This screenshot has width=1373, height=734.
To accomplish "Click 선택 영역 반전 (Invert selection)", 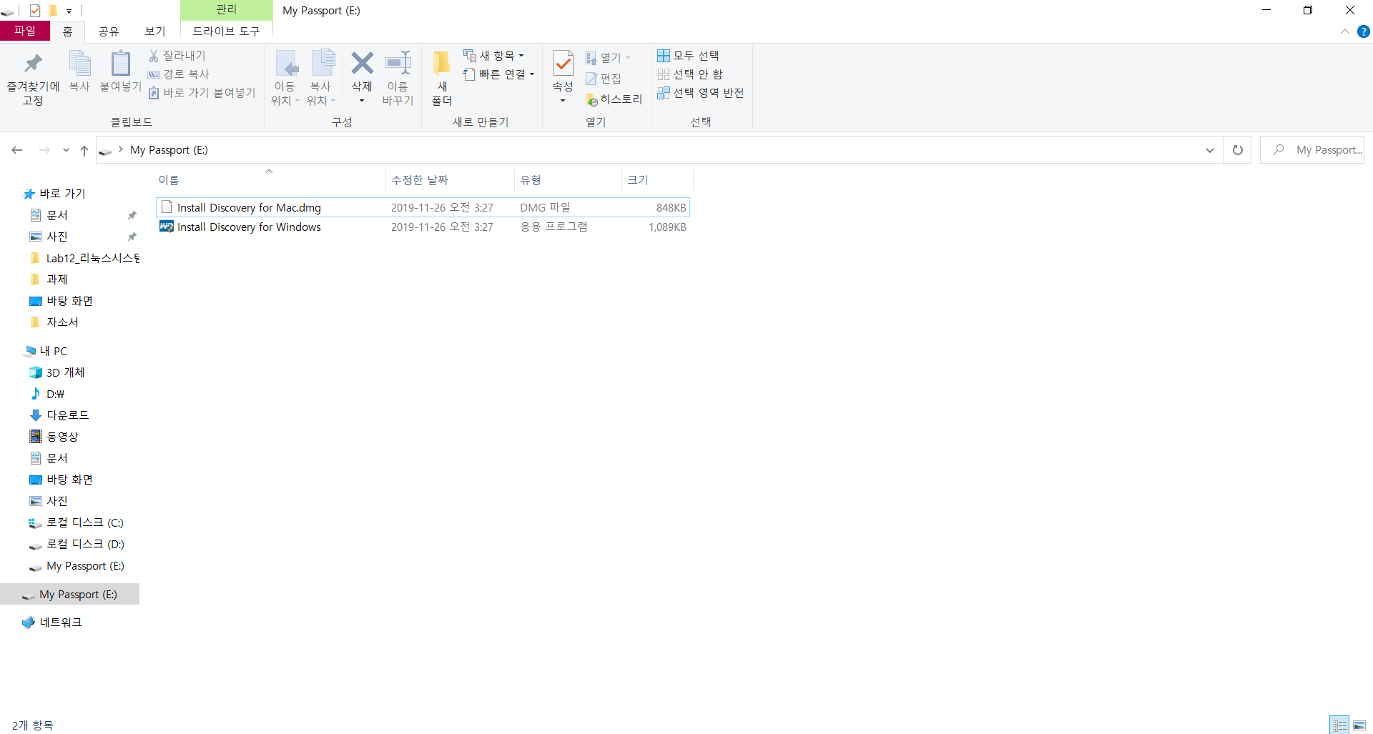I will point(701,93).
